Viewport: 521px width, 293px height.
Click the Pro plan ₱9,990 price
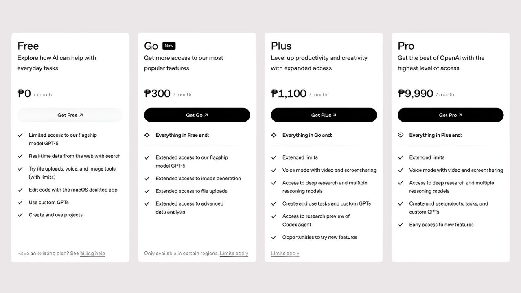pos(415,94)
